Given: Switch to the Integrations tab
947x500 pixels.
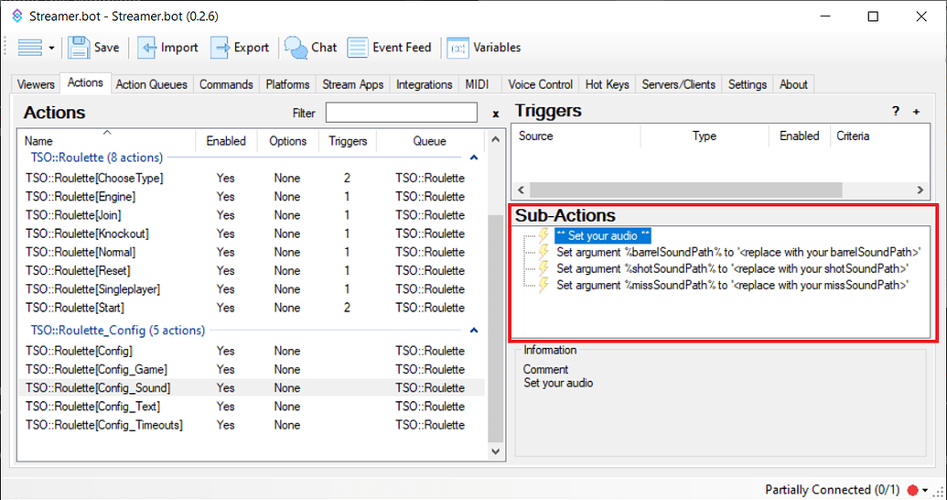Looking at the screenshot, I should coord(424,84).
